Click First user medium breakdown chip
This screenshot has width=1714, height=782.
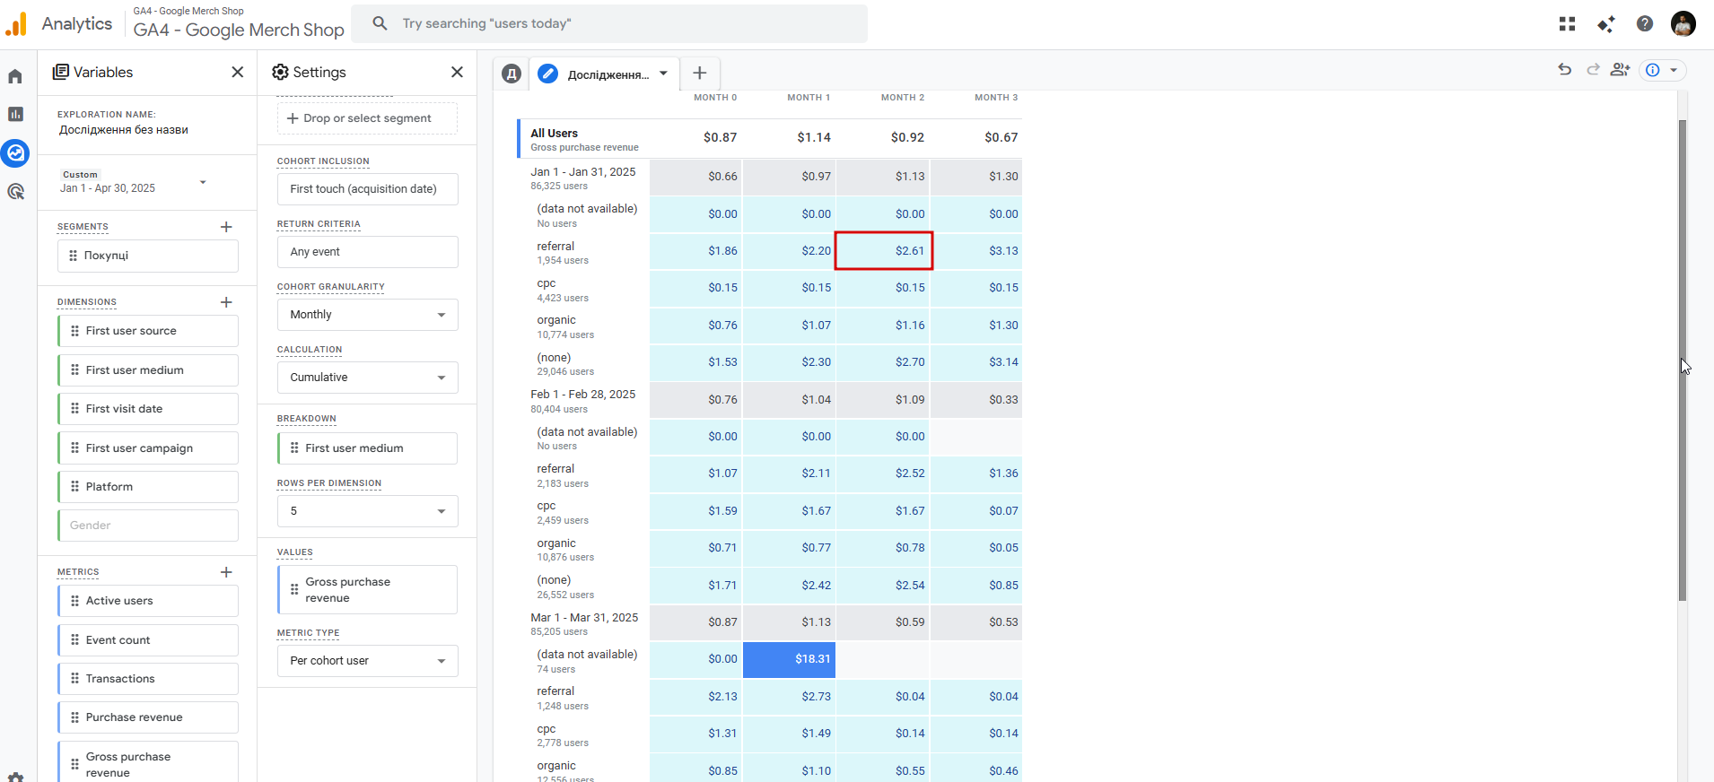[x=367, y=448]
